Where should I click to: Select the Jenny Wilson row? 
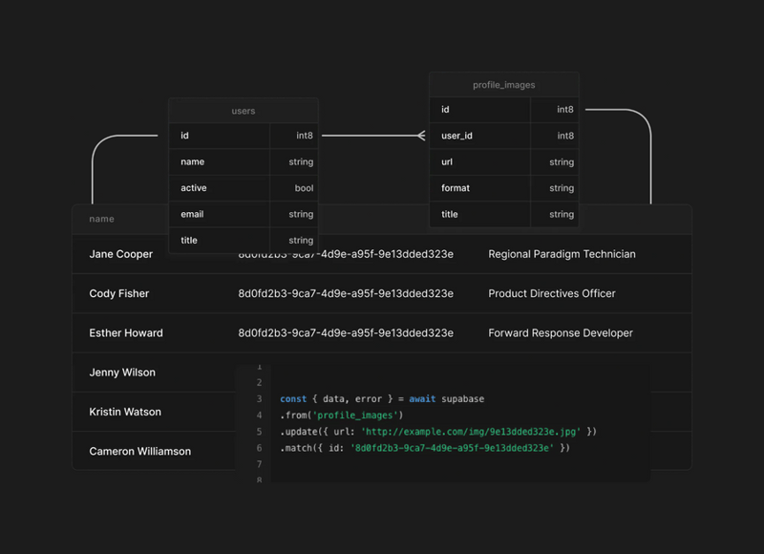(124, 373)
